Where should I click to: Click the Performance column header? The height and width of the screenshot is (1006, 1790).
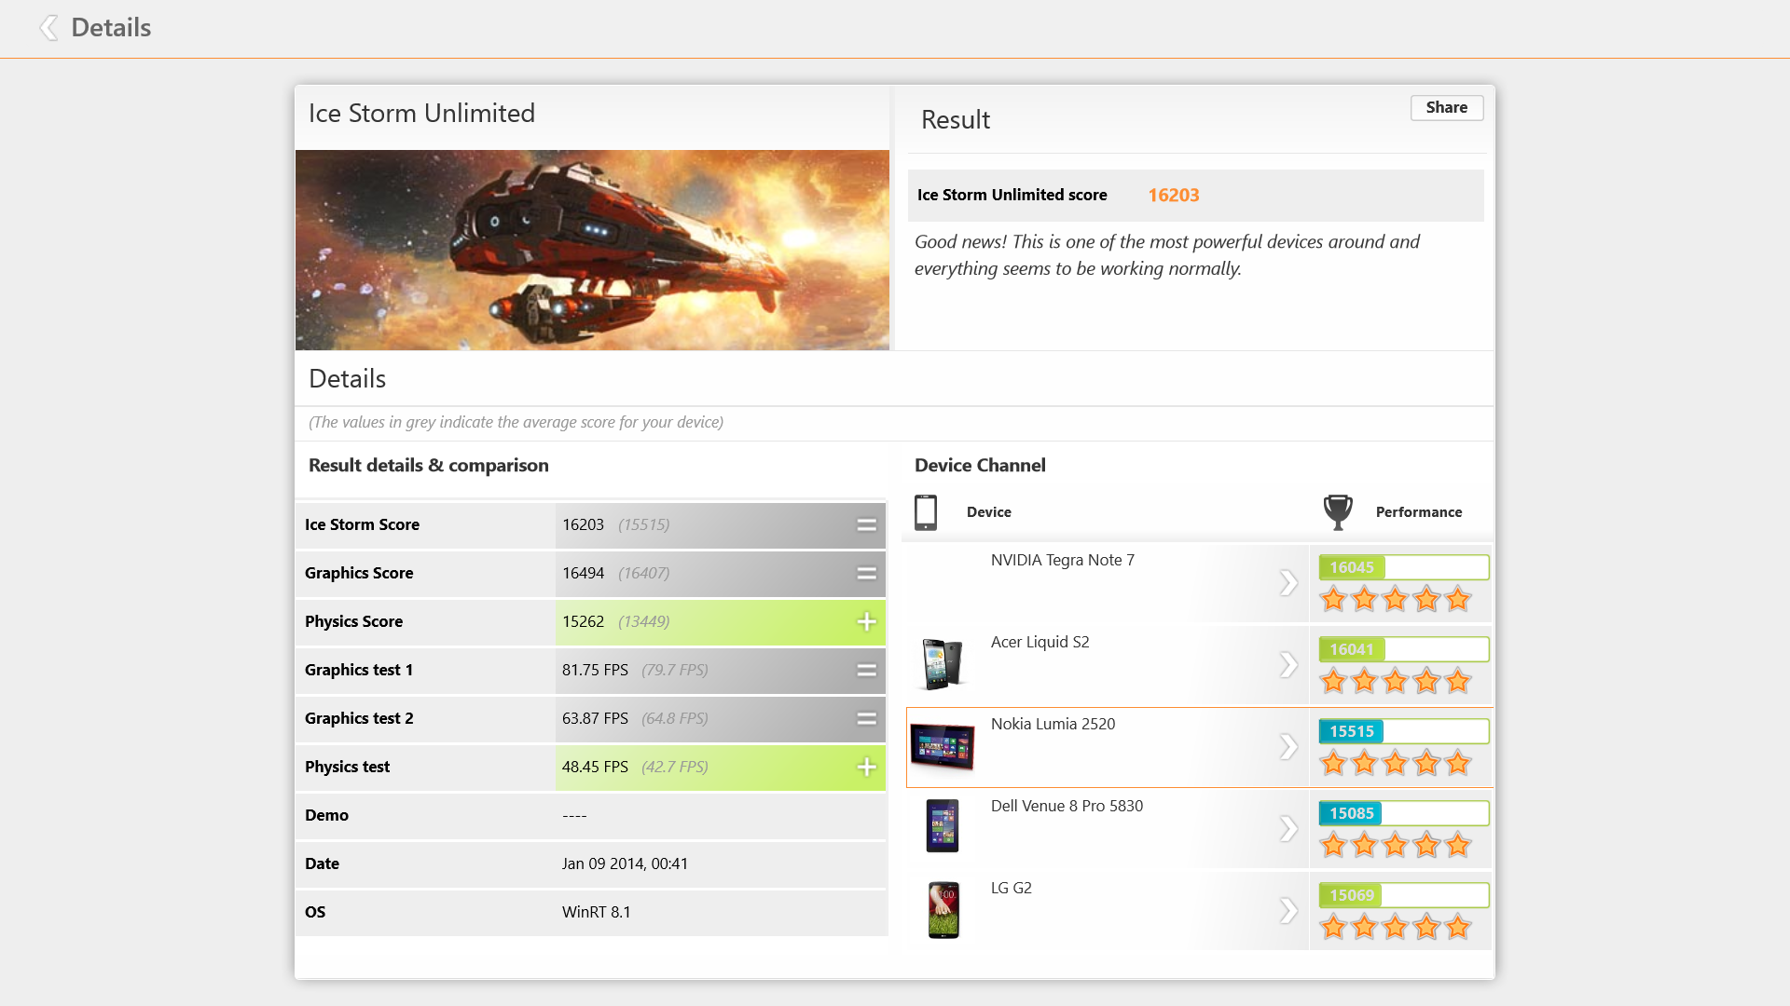click(1419, 512)
